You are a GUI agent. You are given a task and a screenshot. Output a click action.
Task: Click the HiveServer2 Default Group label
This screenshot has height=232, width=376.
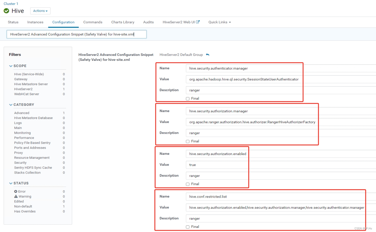181,55
